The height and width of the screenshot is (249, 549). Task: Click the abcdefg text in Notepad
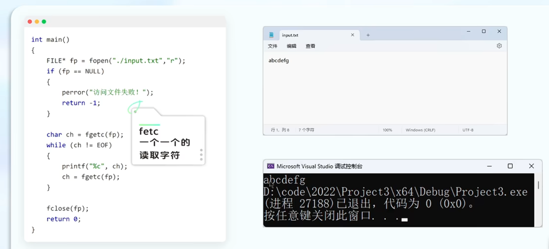tap(279, 61)
